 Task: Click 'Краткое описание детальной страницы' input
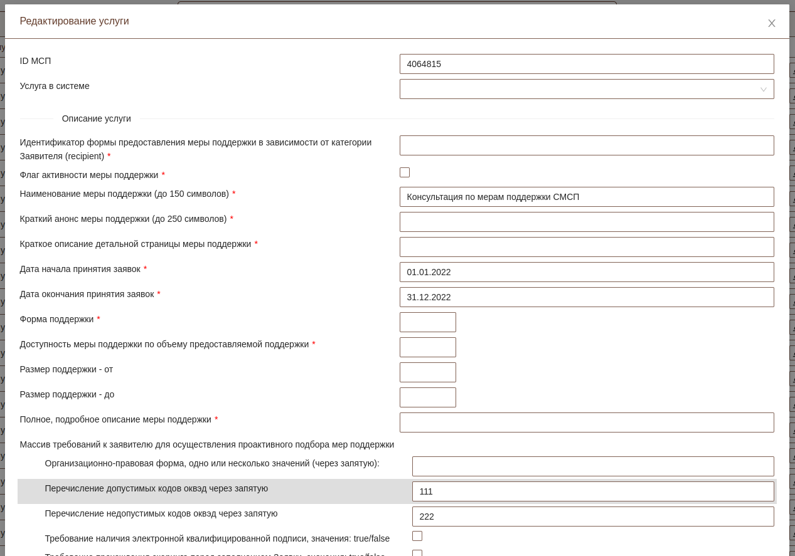(x=586, y=247)
